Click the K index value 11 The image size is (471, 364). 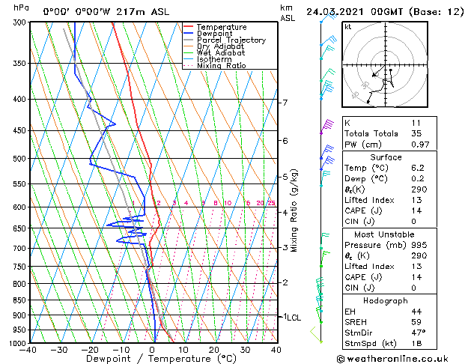pos(416,123)
